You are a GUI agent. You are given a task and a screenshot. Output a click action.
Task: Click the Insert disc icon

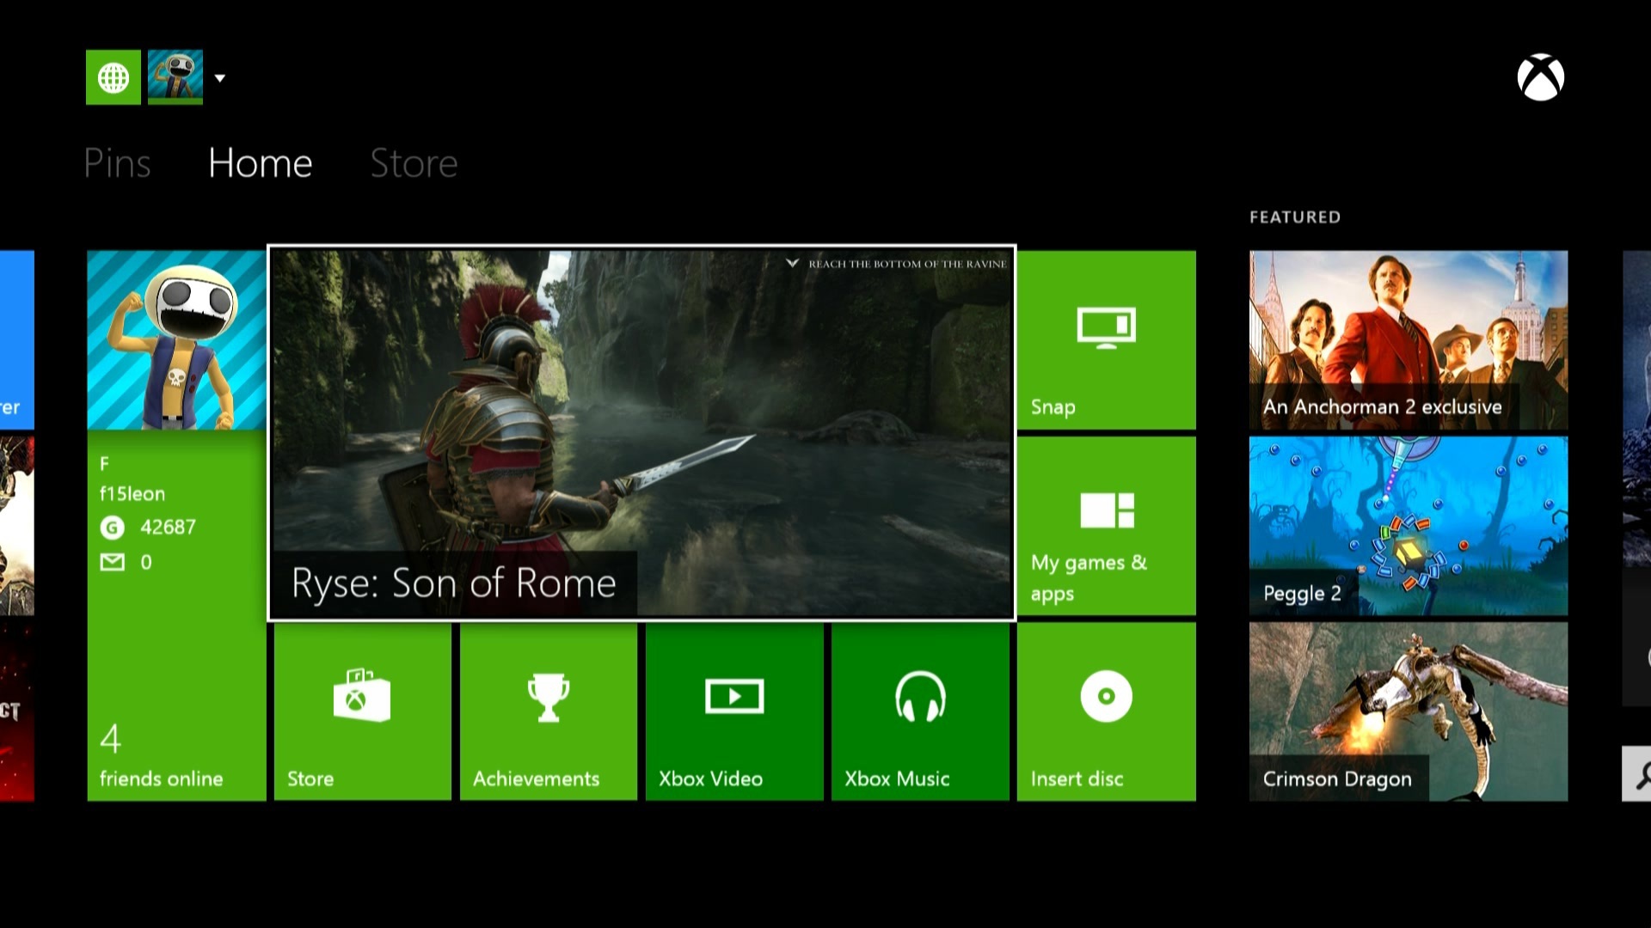point(1106,696)
